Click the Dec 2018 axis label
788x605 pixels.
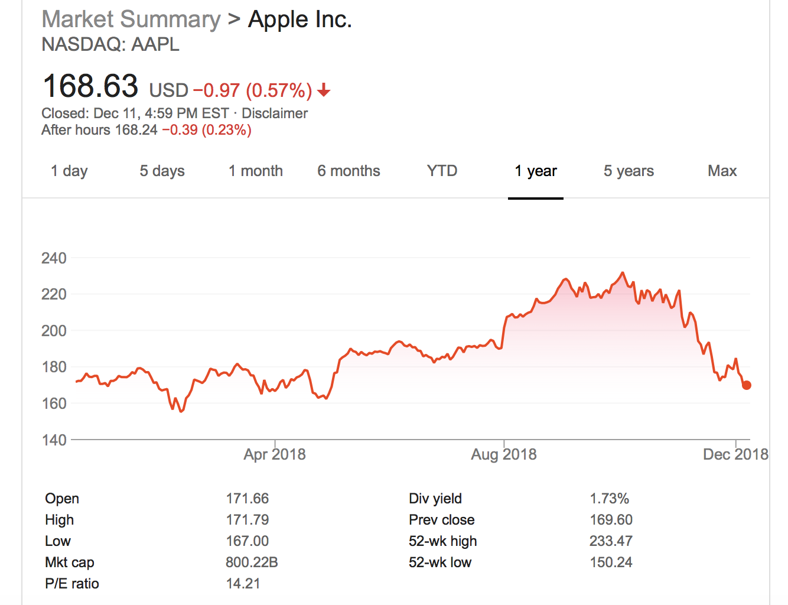point(735,454)
